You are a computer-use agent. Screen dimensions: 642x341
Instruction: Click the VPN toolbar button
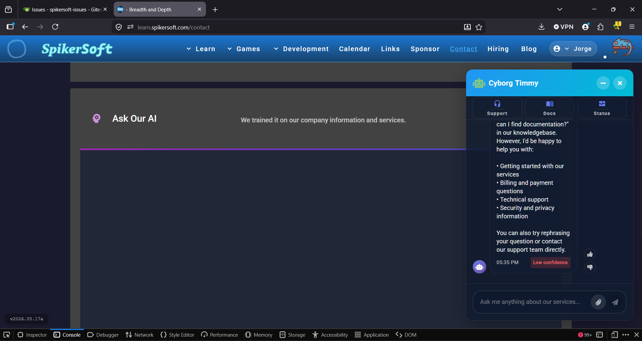coord(563,27)
